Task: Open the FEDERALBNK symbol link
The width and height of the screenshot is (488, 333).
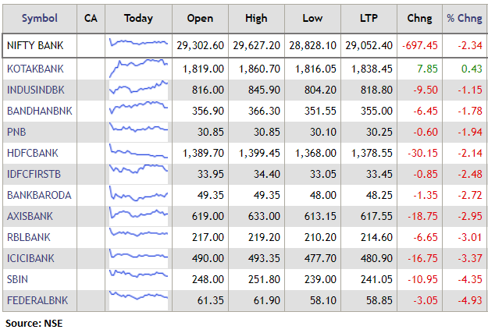Action: click(37, 300)
